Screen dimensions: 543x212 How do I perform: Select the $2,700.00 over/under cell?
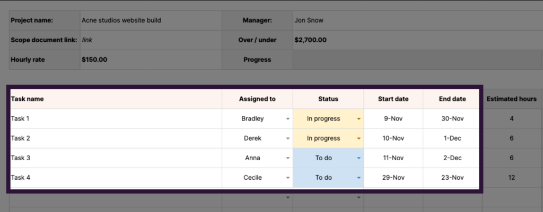point(310,40)
